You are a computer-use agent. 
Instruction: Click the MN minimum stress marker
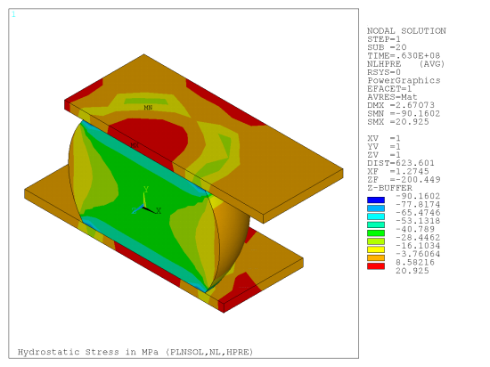(148, 108)
